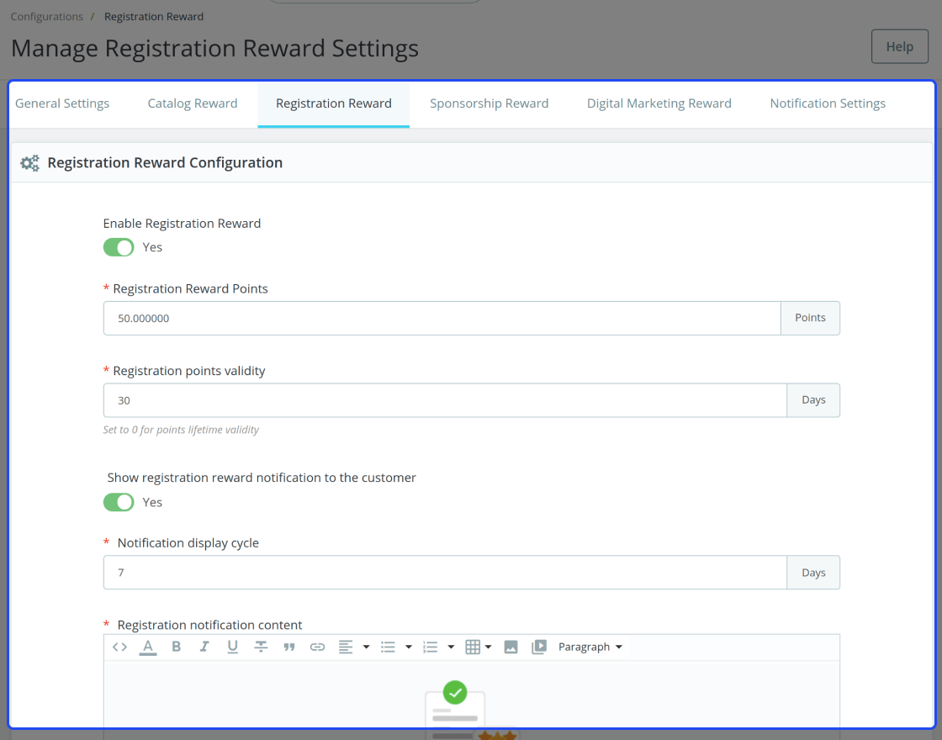Insert media using the video icon
Image resolution: width=942 pixels, height=740 pixels.
tap(539, 647)
